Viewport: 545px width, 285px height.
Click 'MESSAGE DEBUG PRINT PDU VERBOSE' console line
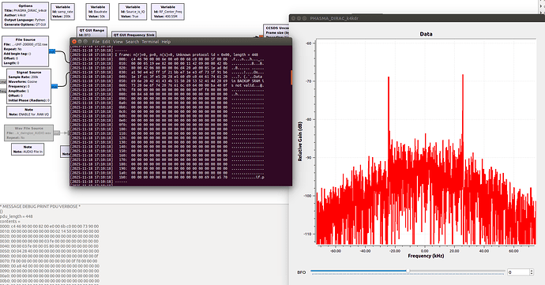click(x=40, y=207)
